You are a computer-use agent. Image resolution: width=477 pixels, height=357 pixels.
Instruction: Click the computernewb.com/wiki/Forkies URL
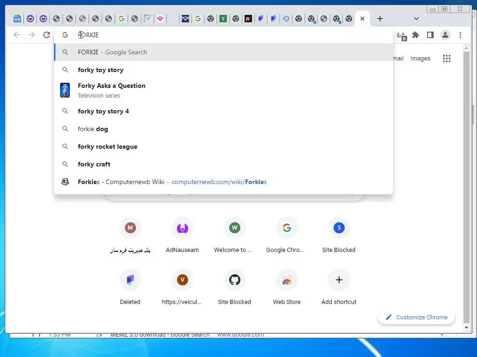(219, 182)
